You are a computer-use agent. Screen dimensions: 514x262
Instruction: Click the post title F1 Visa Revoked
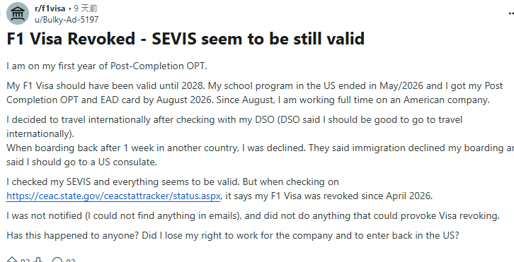tap(185, 39)
